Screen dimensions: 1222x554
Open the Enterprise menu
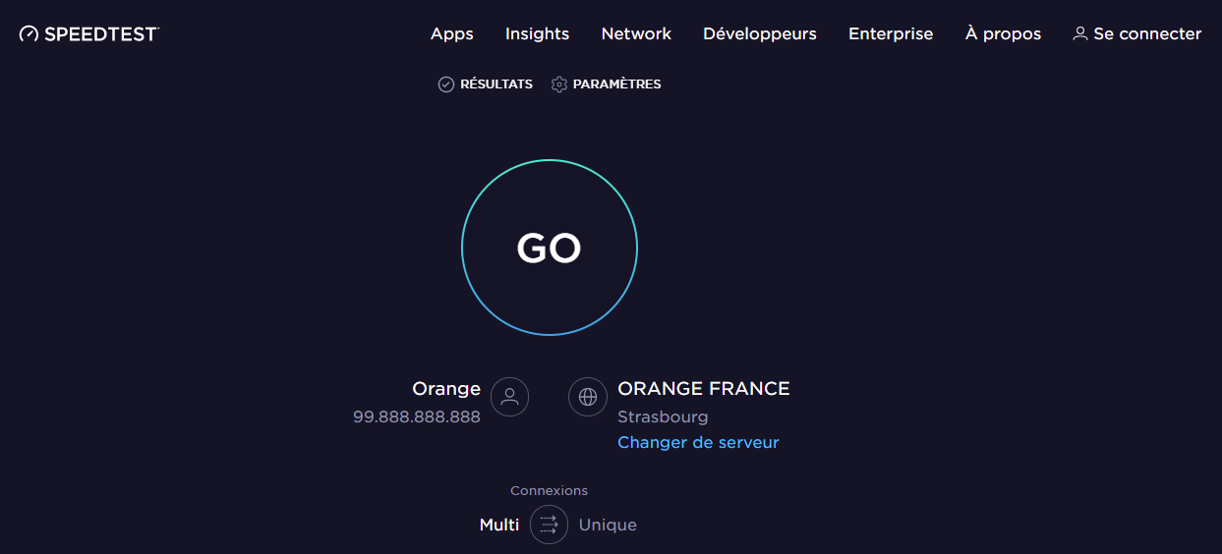pyautogui.click(x=891, y=33)
